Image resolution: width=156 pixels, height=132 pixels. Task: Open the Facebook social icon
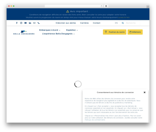coord(17,23)
